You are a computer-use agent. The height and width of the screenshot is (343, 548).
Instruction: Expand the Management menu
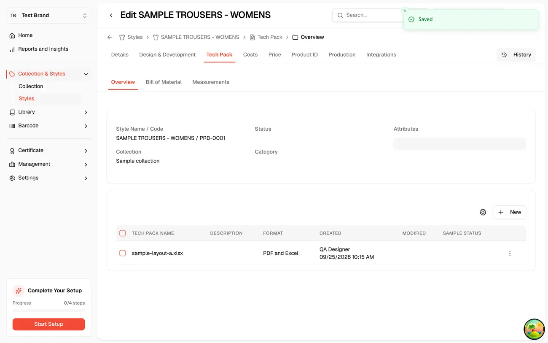86,165
